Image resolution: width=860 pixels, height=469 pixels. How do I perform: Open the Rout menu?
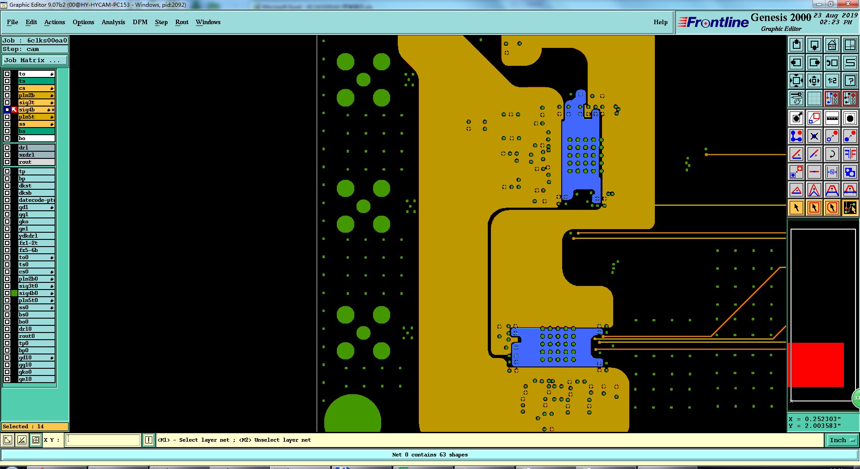pos(182,22)
